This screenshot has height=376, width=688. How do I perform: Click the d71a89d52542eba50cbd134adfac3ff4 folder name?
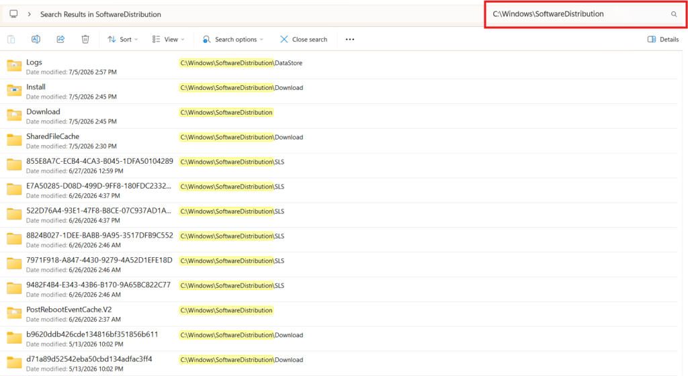tap(89, 359)
